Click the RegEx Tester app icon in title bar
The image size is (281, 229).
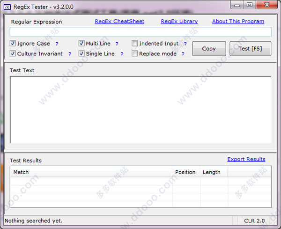point(7,7)
